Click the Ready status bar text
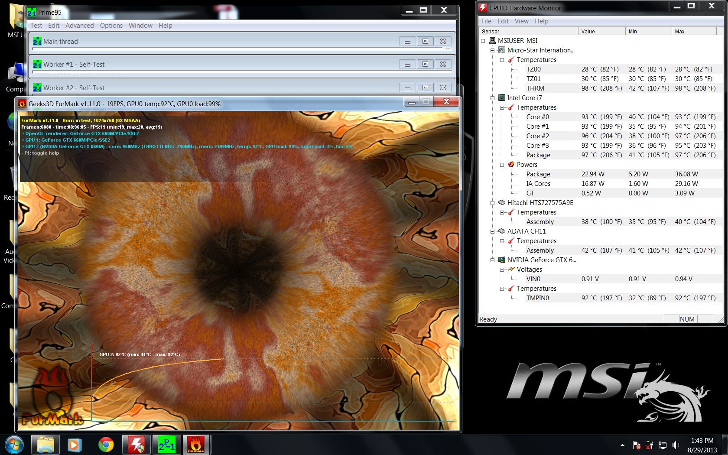The width and height of the screenshot is (728, 455). [x=488, y=319]
